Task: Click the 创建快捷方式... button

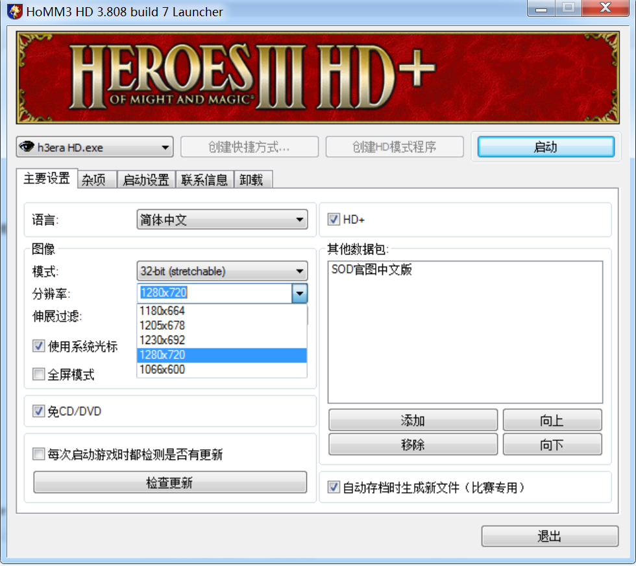Action: click(249, 147)
